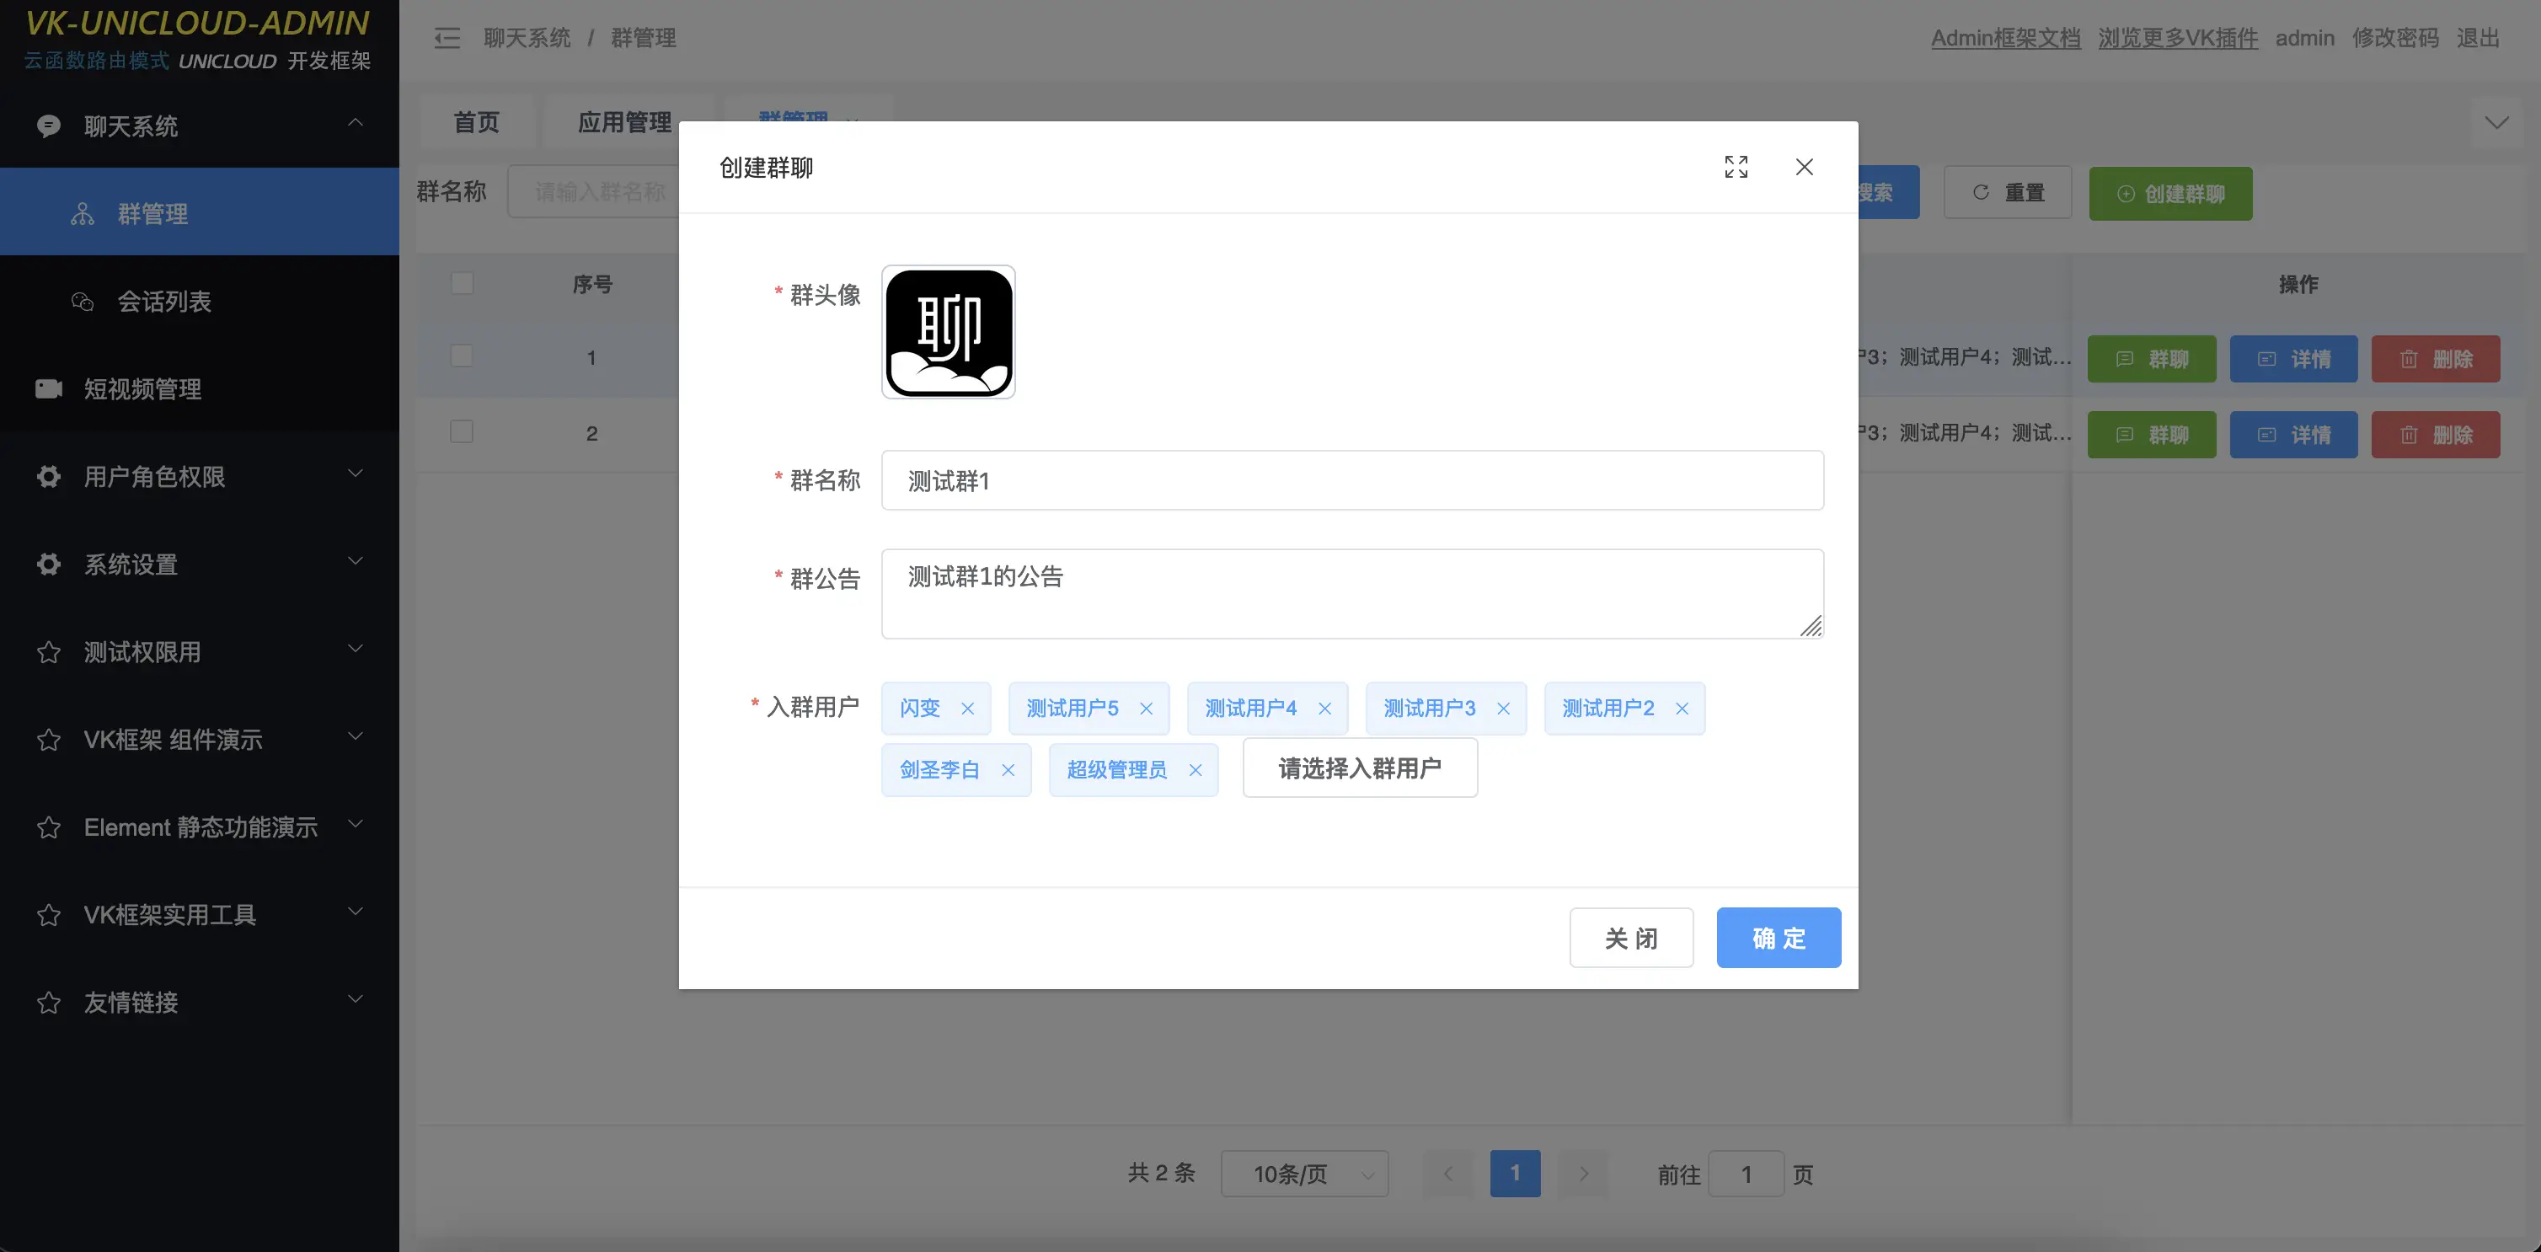This screenshot has width=2541, height=1252.
Task: Remove user tag 测试用户3
Action: click(x=1503, y=709)
